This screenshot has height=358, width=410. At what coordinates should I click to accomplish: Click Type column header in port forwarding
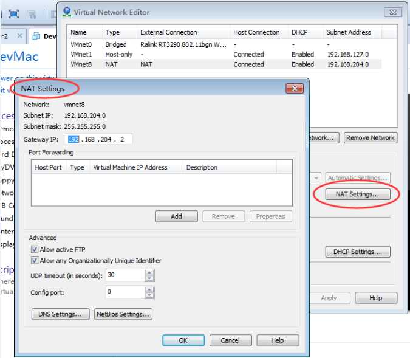(78, 167)
